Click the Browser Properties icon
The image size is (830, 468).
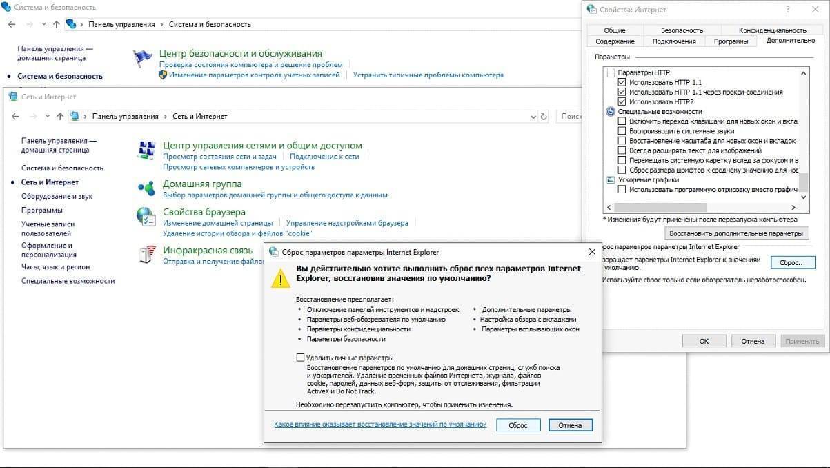146,217
